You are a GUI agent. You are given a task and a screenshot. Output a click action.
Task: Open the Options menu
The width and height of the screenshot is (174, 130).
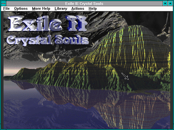coord(21,9)
